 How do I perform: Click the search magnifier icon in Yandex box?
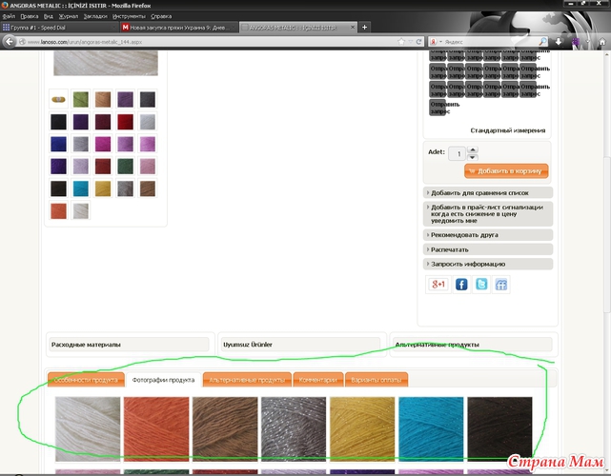coord(542,41)
